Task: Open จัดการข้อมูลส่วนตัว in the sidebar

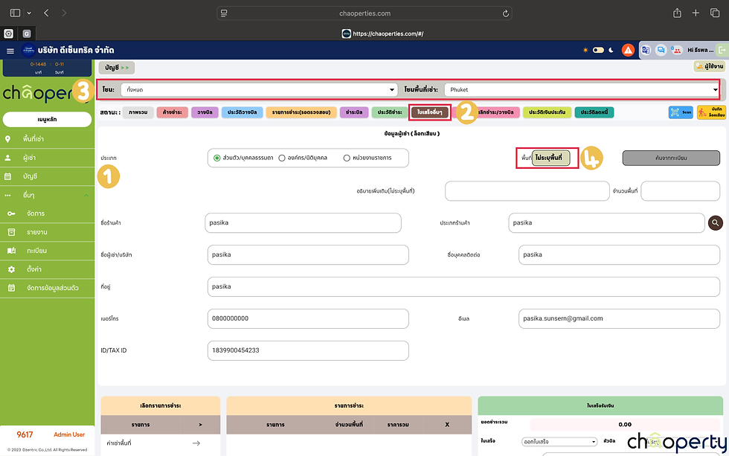Action: coord(47,288)
